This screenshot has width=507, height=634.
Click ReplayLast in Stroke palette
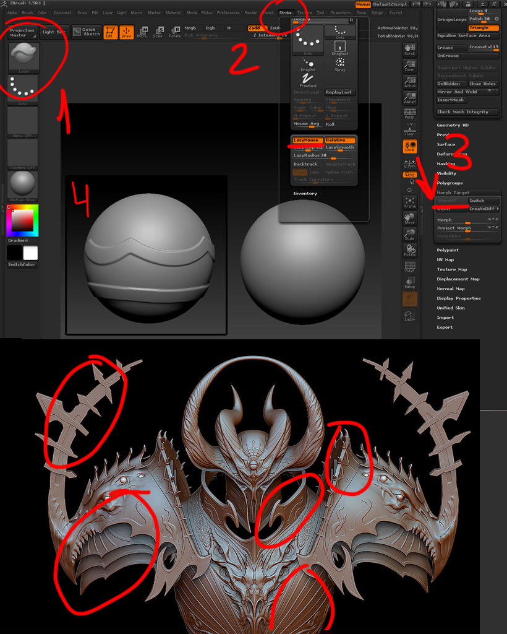[x=340, y=92]
